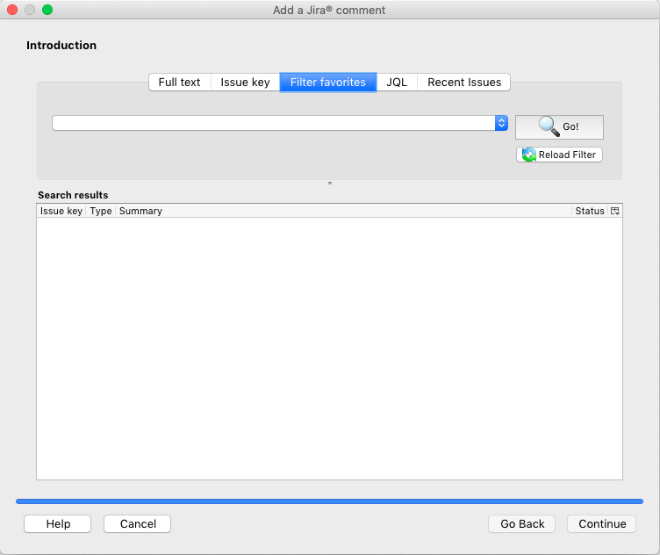660x555 pixels.
Task: Open the filter favorites dropdown arrow
Action: (x=501, y=123)
